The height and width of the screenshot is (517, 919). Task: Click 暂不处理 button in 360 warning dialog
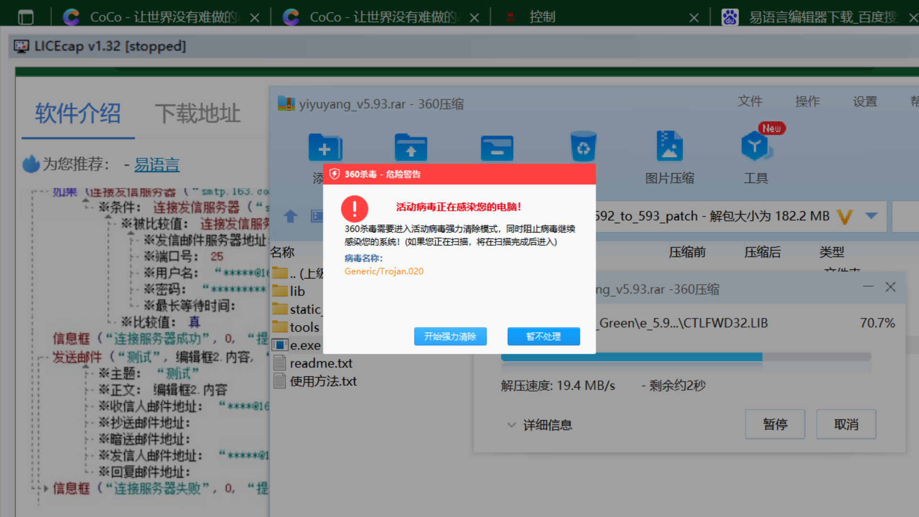click(543, 337)
